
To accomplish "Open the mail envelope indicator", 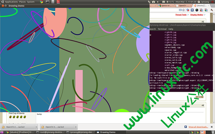I will click(x=163, y=2).
